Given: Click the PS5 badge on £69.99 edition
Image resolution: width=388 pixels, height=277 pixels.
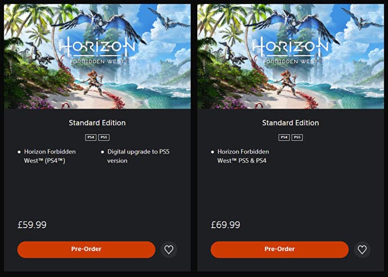Looking at the screenshot, I should point(297,137).
